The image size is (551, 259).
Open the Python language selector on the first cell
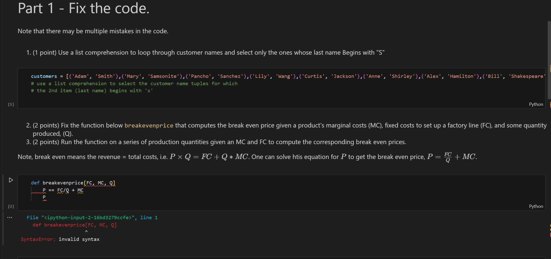[x=536, y=104]
